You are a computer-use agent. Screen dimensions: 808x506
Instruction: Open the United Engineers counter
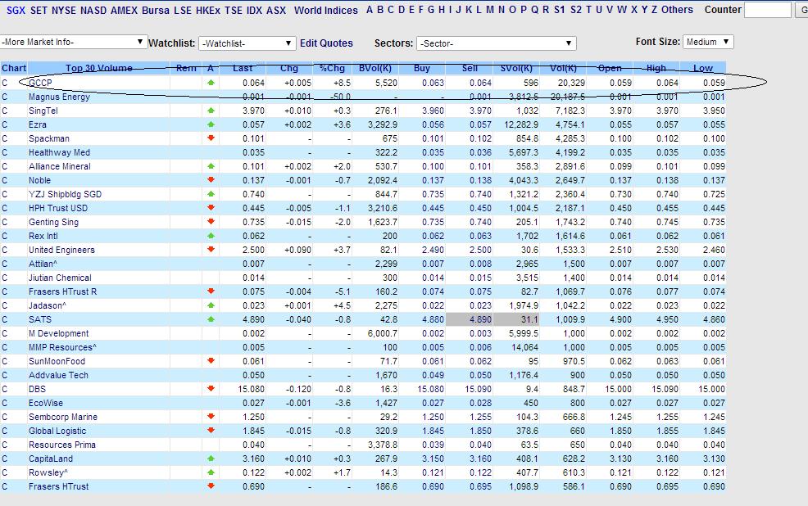61,250
